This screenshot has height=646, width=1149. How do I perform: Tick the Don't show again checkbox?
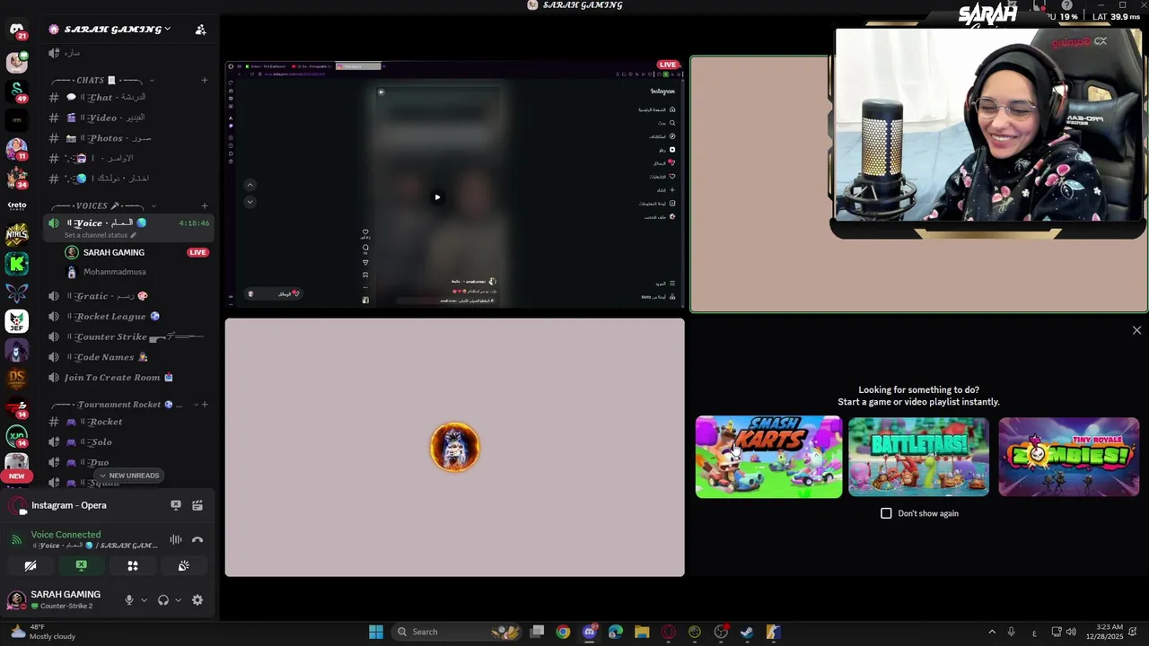[x=886, y=513]
